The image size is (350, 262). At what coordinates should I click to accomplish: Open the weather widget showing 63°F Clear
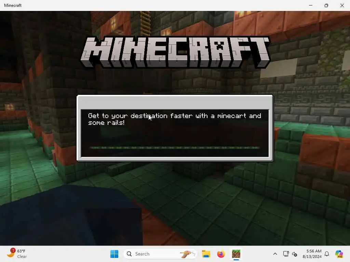click(x=17, y=254)
